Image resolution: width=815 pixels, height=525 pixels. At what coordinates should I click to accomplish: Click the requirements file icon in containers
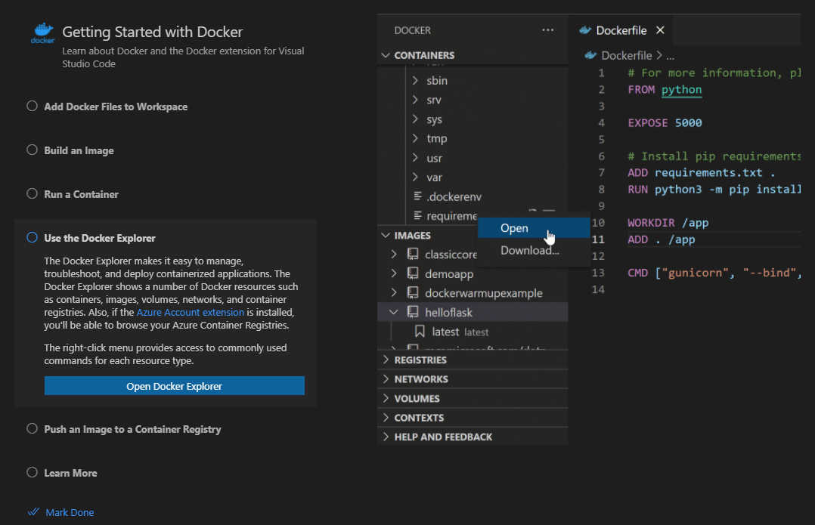pos(417,215)
